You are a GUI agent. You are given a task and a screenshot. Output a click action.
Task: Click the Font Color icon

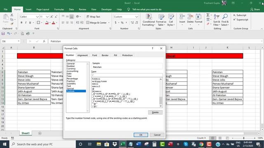click(54, 23)
